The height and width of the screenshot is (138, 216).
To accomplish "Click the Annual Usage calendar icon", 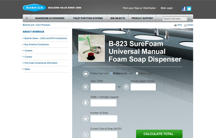I will (x=126, y=87).
